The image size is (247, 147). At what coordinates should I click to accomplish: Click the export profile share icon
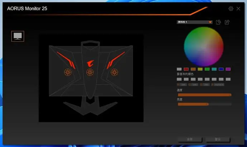227,22
